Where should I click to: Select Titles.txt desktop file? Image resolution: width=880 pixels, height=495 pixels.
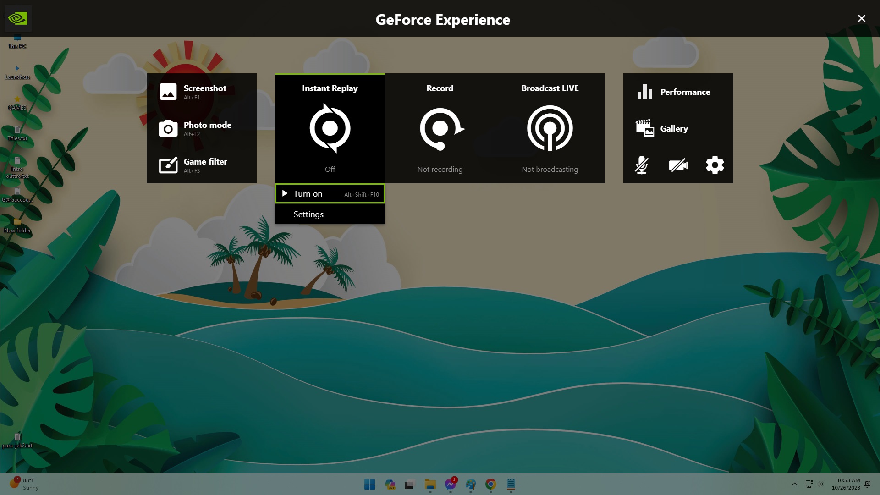(17, 134)
